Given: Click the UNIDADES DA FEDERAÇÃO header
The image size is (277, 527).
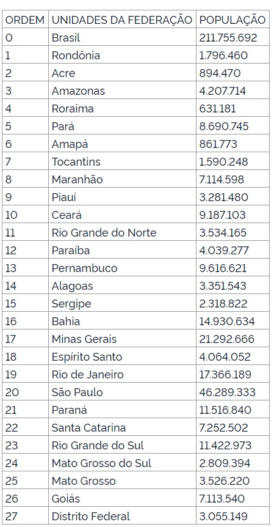Looking at the screenshot, I should 122,20.
